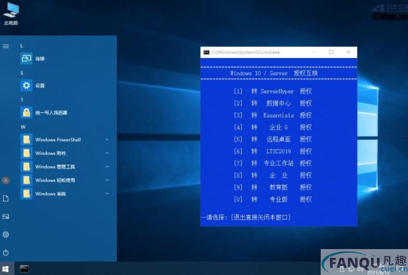This screenshot has height=275, width=408.
Task: Open the 连接 app icon
Action: pyautogui.click(x=27, y=59)
